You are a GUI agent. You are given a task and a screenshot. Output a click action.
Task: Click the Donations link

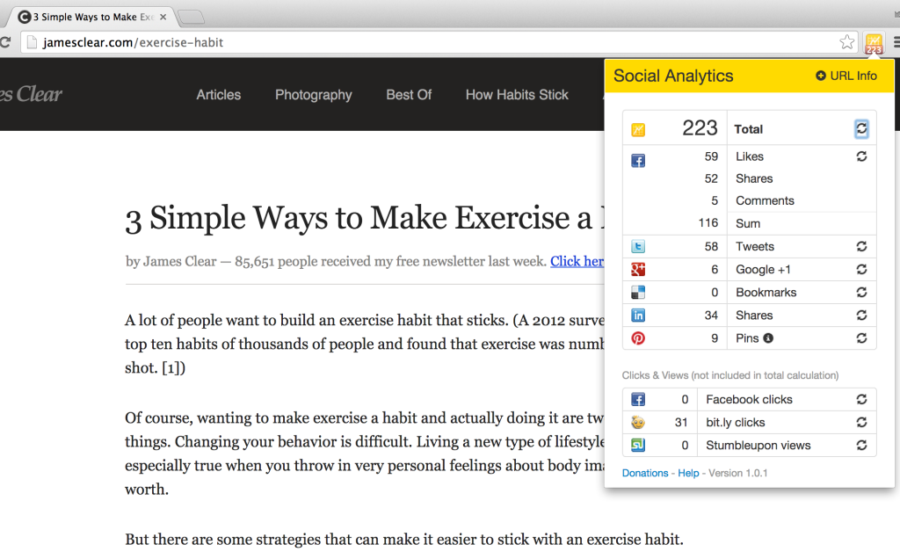pos(645,473)
